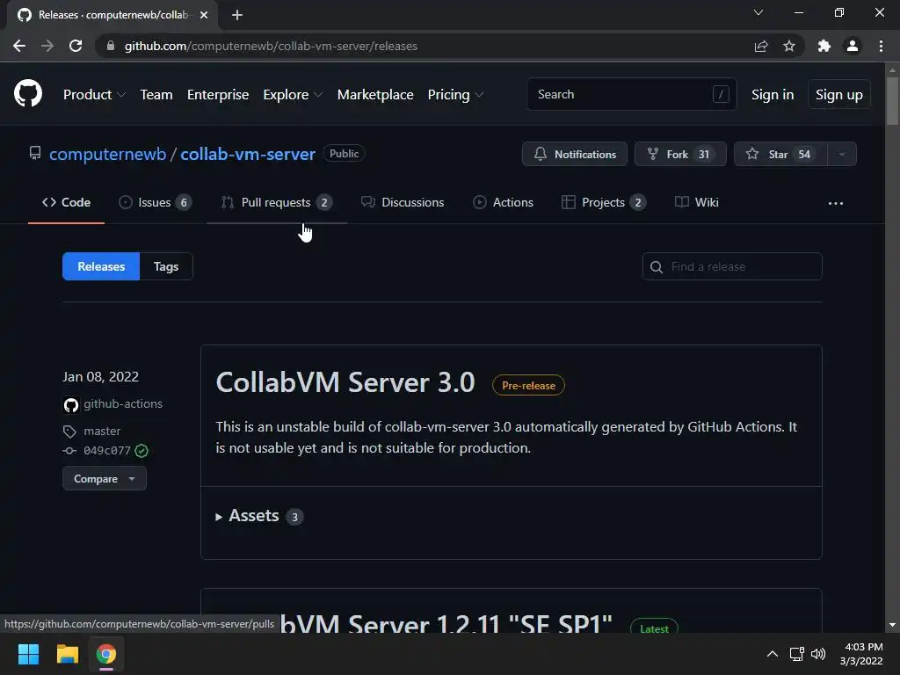Click the Latest label badge
This screenshot has height=675, width=900.
(654, 627)
